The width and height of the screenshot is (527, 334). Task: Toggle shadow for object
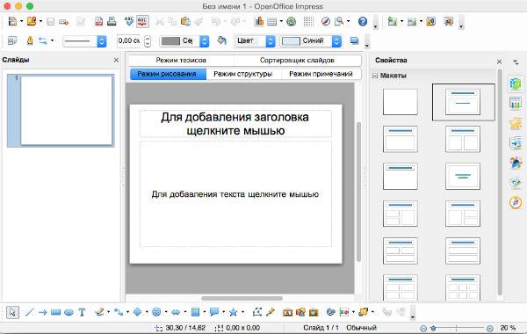354,40
